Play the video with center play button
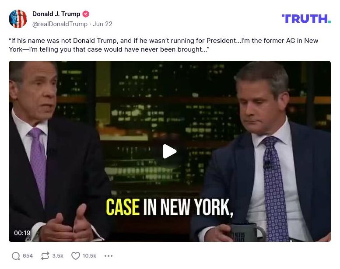Screen dimensions: 340x269 pos(170,151)
